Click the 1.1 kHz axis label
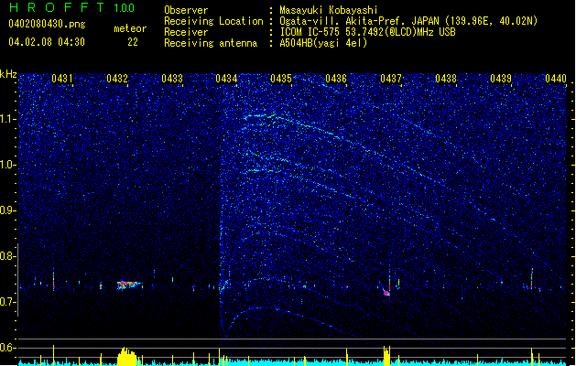Screen dimensions: 576x366 tap(7, 119)
